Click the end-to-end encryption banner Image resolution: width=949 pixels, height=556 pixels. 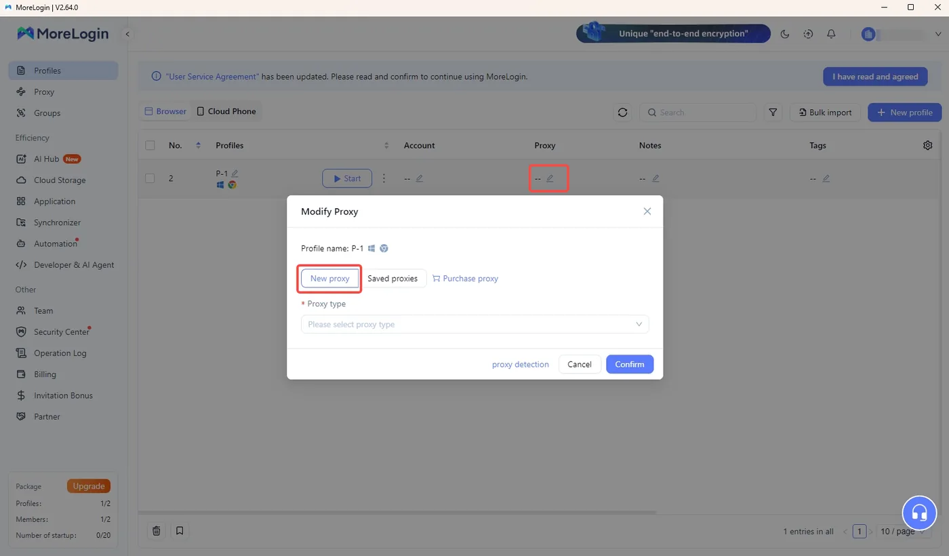point(673,33)
